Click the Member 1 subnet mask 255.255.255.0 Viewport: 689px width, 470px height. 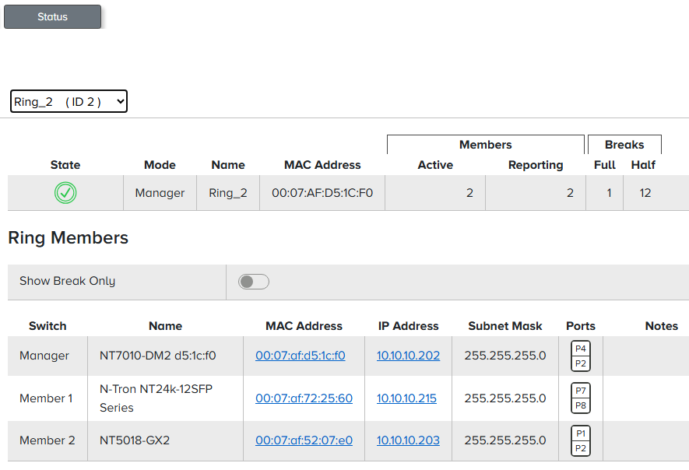(x=505, y=398)
